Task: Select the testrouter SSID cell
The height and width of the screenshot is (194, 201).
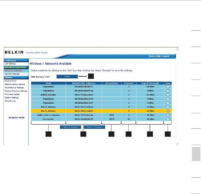Action: [x=48, y=119]
